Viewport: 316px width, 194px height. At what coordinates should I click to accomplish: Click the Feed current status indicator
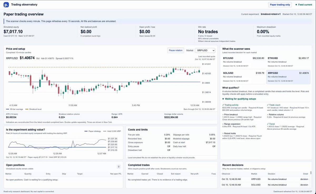pos(304,4)
